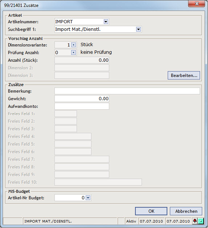
Task: Close the Zusätze dialog window
Action: [x=197, y=4]
